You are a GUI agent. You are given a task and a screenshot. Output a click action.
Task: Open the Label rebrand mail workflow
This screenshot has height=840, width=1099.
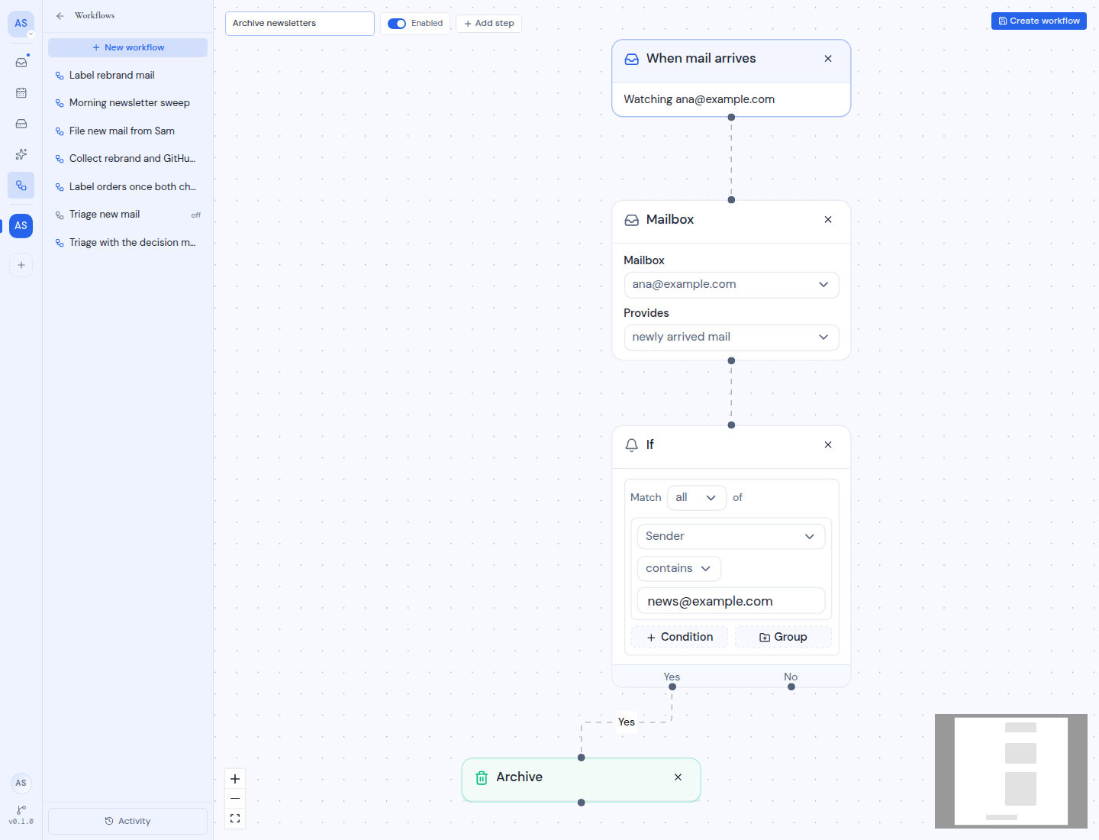point(127,76)
